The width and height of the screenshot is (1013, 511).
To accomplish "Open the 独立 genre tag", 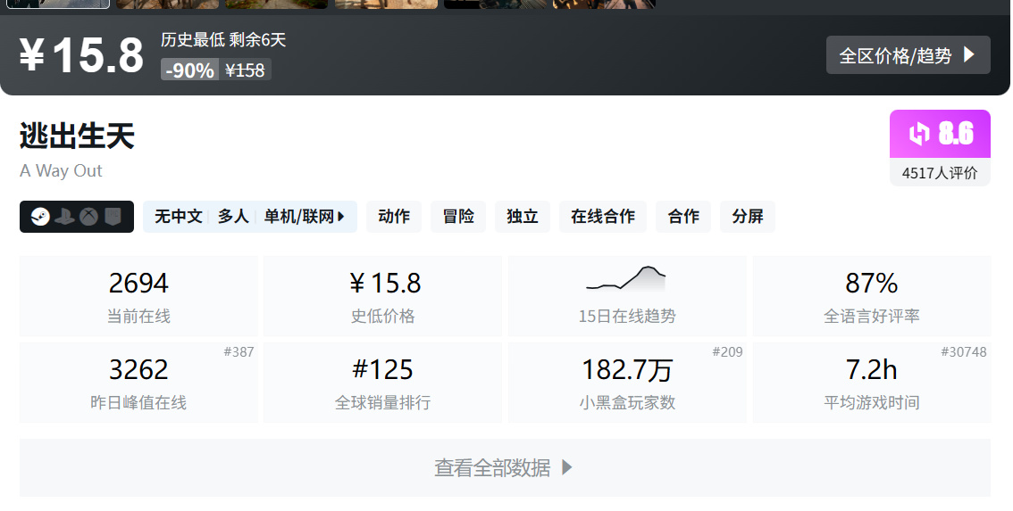I will pyautogui.click(x=523, y=217).
